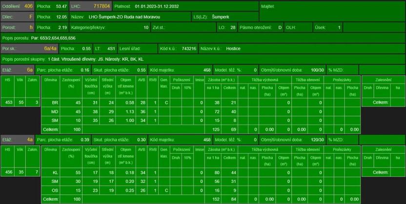Click the Etáž 4a storey field
This screenshot has width=406, height=204.
29,139
